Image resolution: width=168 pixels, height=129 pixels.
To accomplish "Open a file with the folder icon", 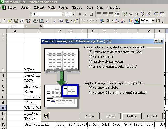I will (10, 21).
